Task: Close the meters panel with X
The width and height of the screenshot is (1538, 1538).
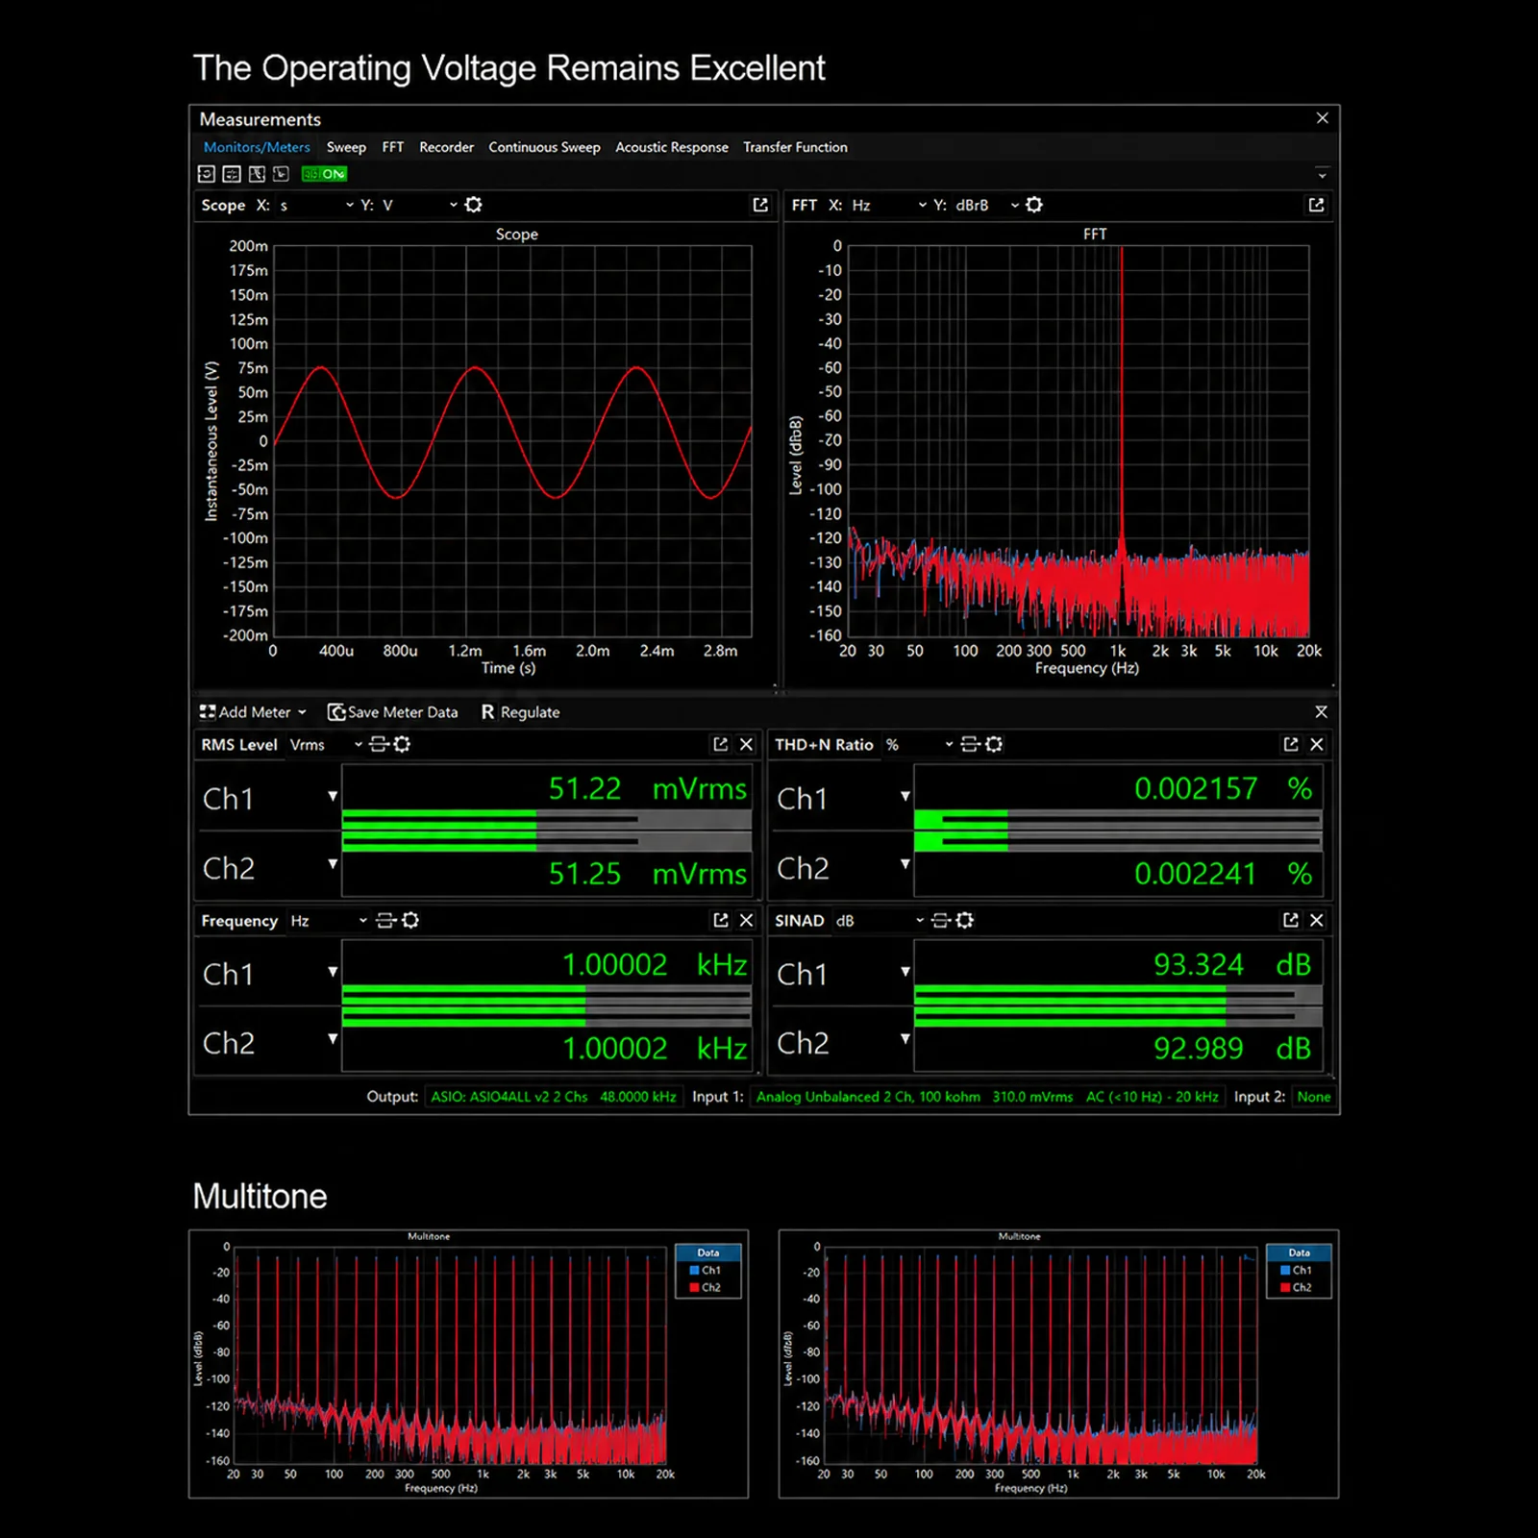Action: click(1321, 711)
